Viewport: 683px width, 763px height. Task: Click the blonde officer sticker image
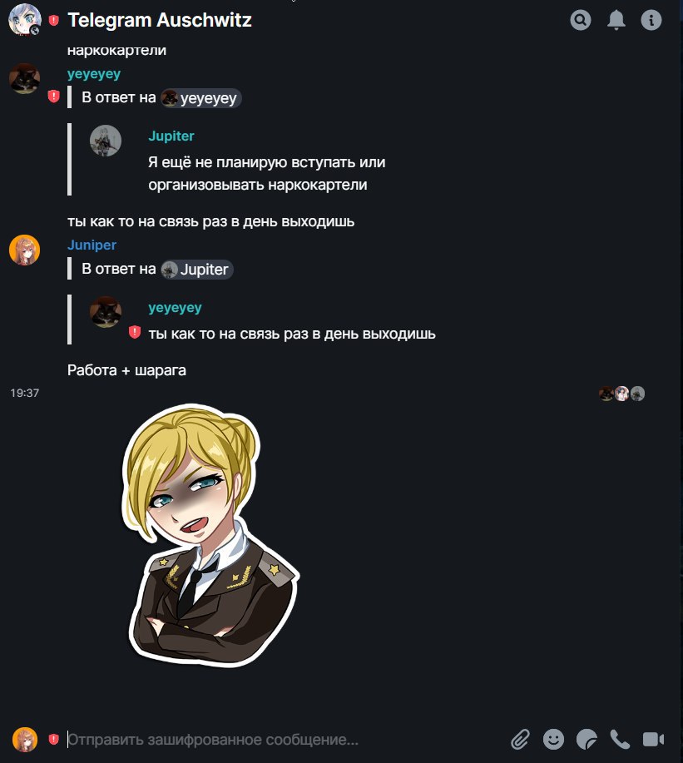click(x=210, y=535)
